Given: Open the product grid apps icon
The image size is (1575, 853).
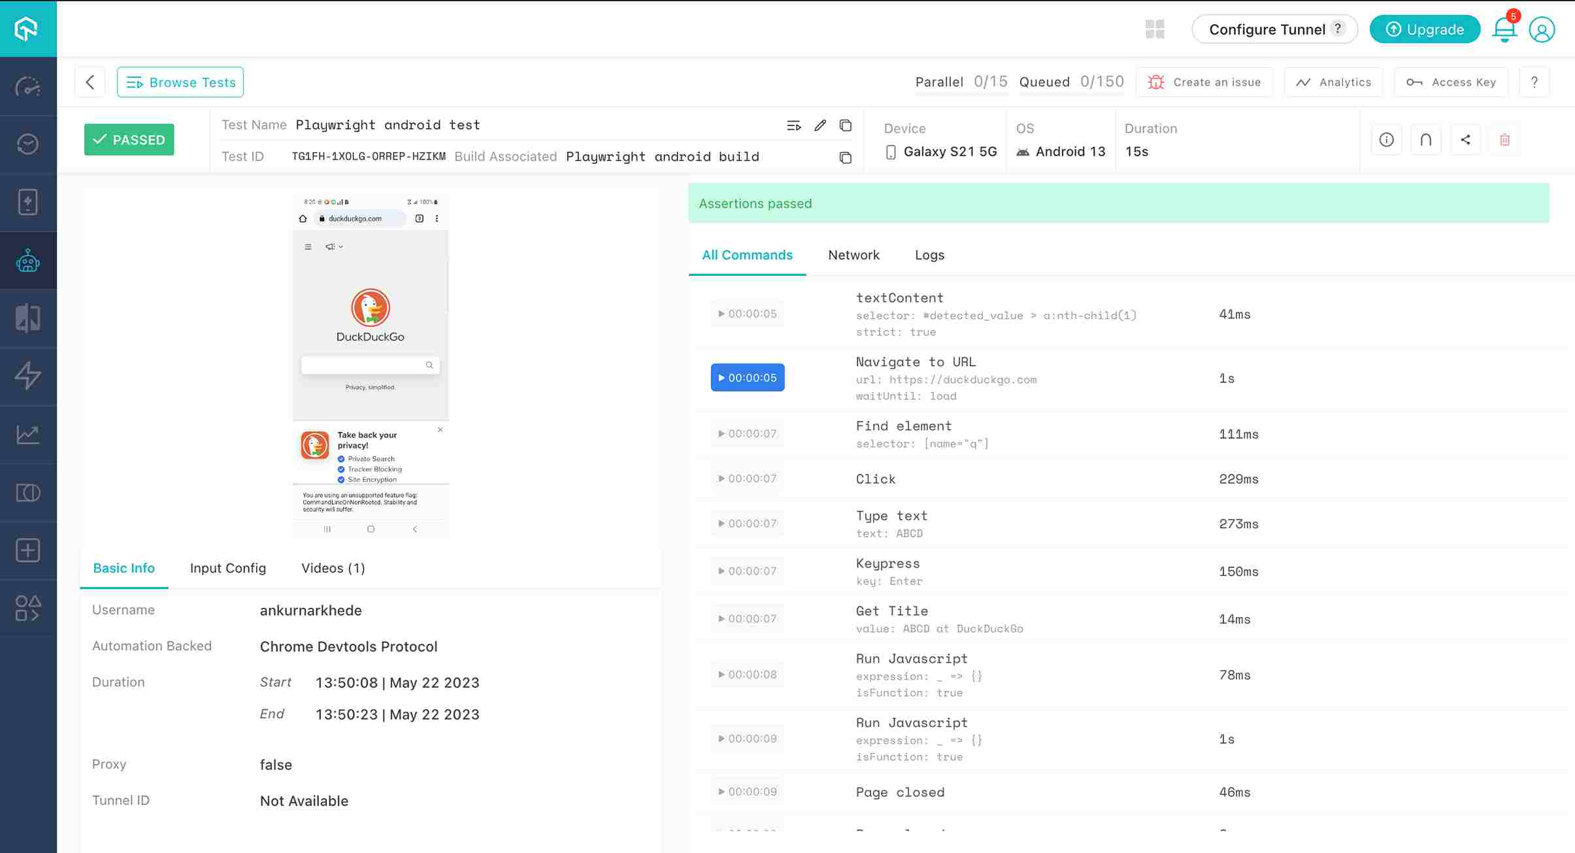Looking at the screenshot, I should click(1155, 29).
